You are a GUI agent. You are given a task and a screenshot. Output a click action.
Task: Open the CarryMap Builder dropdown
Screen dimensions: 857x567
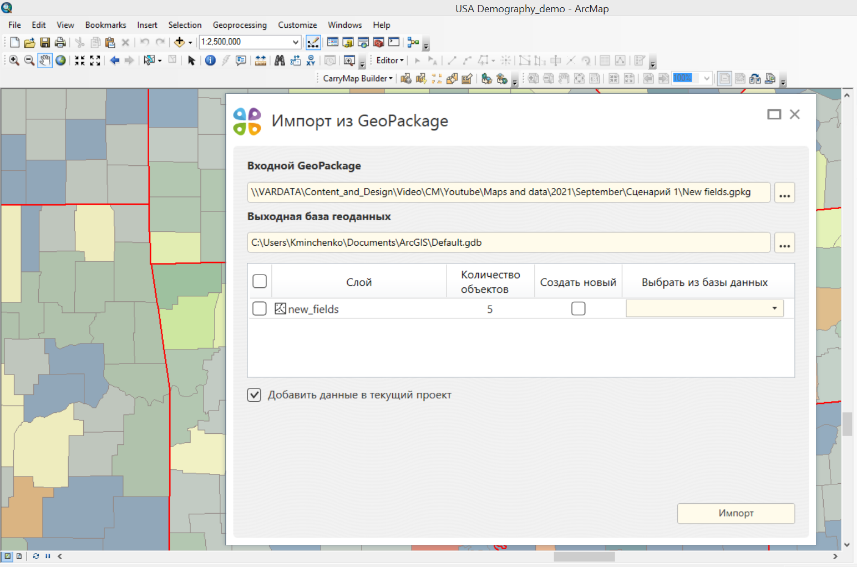[x=358, y=78]
